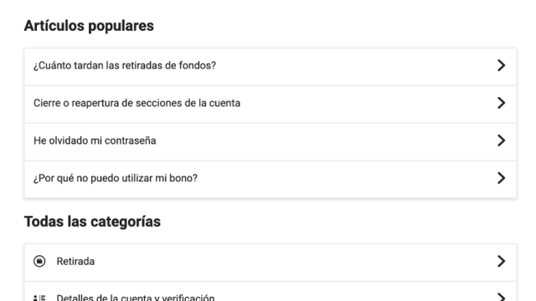The width and height of the screenshot is (536, 301).
Task: Expand Detalles de la cuenta y verificación chevron
Action: pyautogui.click(x=501, y=297)
